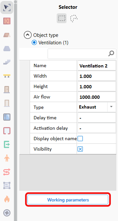Click the Width row label
The width and height of the screenshot is (118, 221).
[x=40, y=76]
